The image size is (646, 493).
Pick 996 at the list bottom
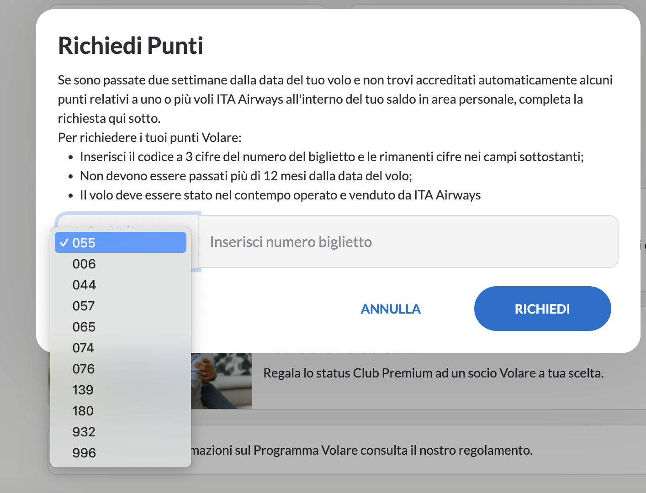pyautogui.click(x=84, y=453)
